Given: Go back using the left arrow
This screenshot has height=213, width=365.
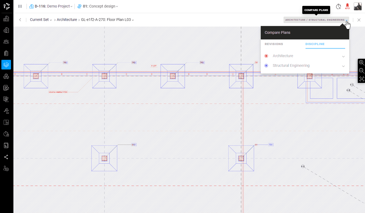Looking at the screenshot, I should (x=20, y=20).
